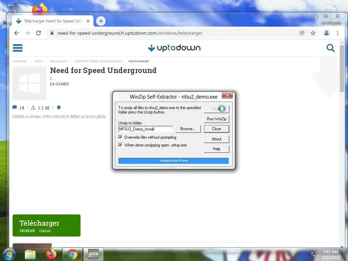The height and width of the screenshot is (261, 348).
Task: Close WinZip dialog with red X
Action: pyautogui.click(x=227, y=95)
